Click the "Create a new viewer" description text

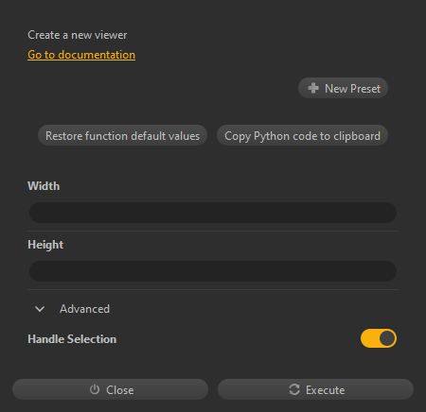pyautogui.click(x=78, y=35)
